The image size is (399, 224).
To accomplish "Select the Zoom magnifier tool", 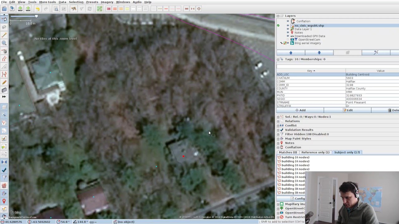I will pos(4,43).
